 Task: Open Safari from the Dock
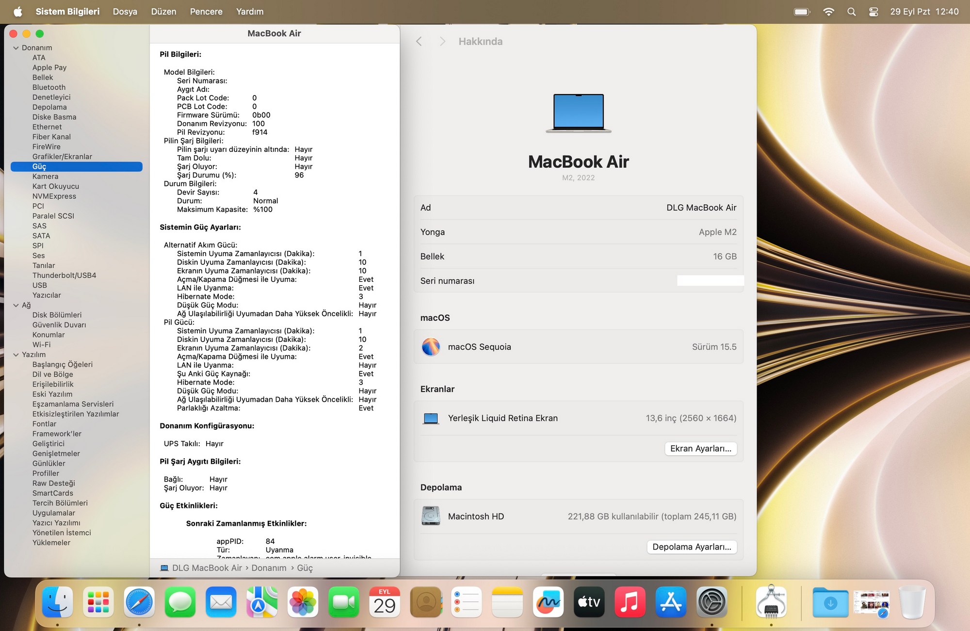pyautogui.click(x=139, y=602)
